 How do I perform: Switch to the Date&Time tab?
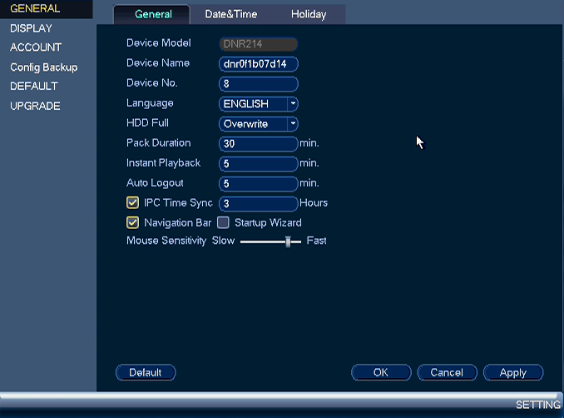(x=231, y=14)
